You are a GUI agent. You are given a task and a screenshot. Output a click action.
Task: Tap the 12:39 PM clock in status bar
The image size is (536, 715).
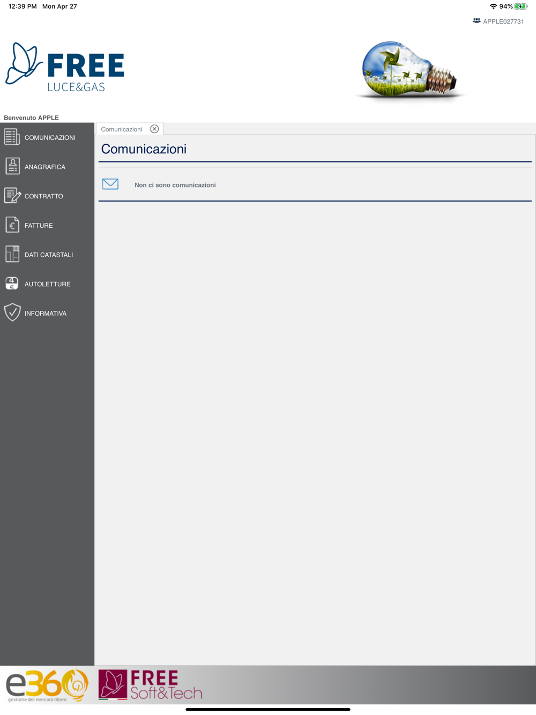click(x=23, y=6)
